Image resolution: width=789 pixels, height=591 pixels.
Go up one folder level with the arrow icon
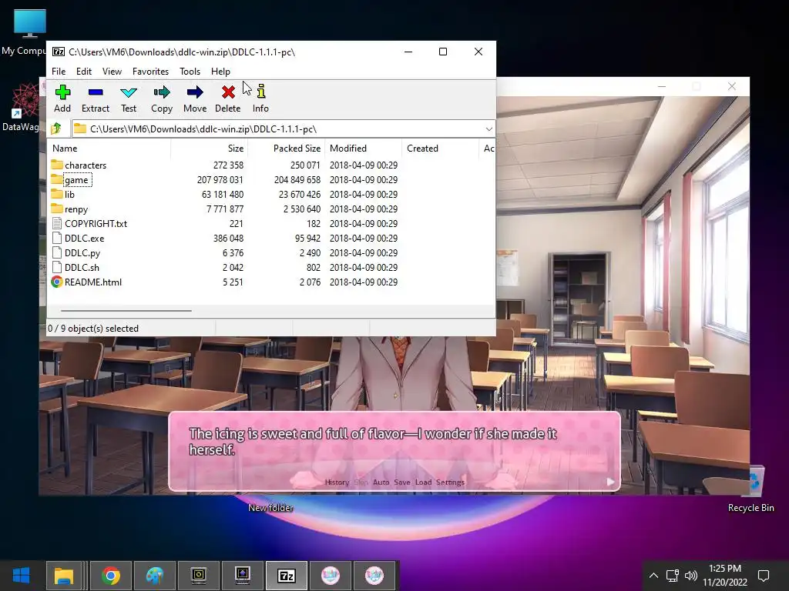(56, 129)
